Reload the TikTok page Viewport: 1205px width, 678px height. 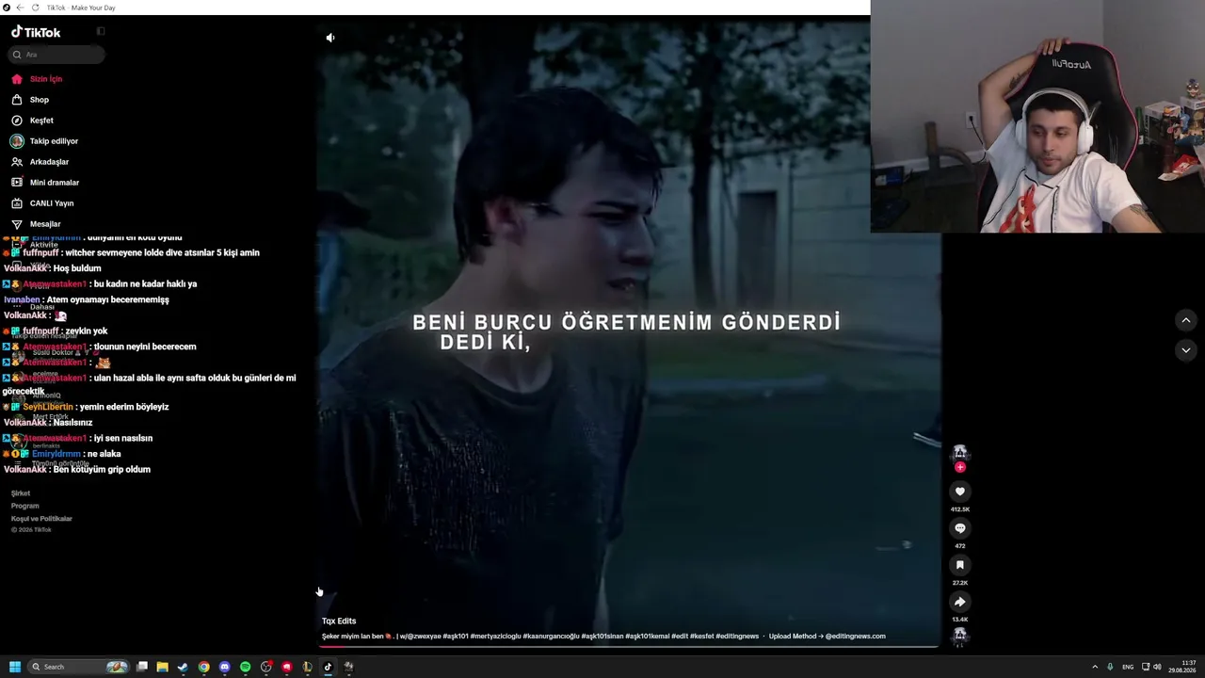coord(35,8)
